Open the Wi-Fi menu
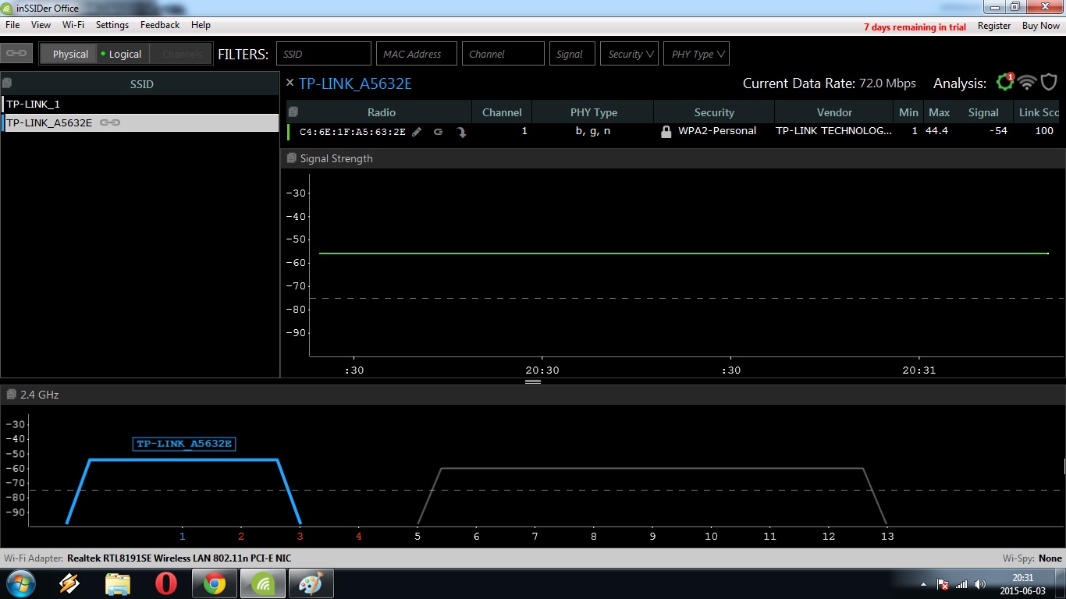The image size is (1066, 599). tap(73, 25)
